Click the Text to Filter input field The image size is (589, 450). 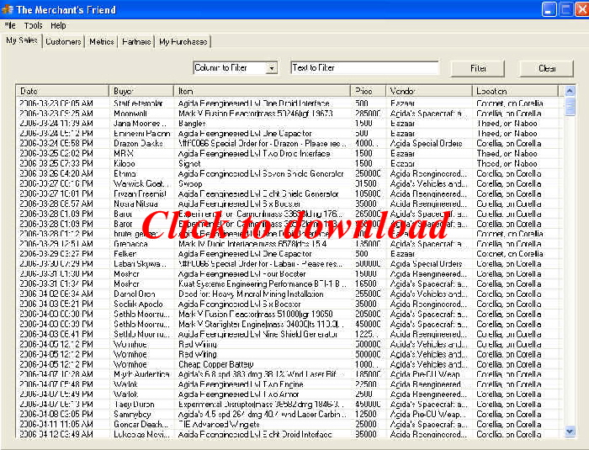[x=364, y=68]
